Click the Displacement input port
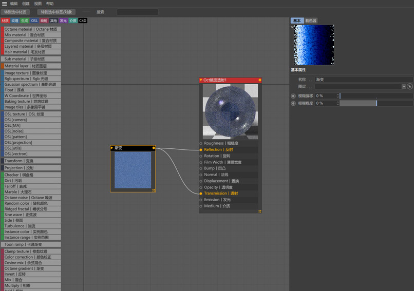Image resolution: width=414 pixels, height=291 pixels. tap(201, 181)
